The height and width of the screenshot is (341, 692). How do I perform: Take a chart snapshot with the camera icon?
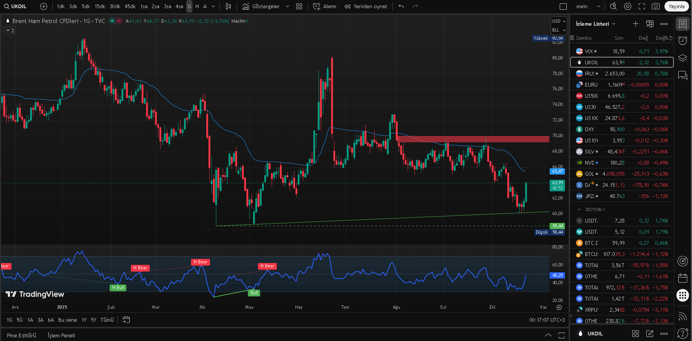point(656,6)
